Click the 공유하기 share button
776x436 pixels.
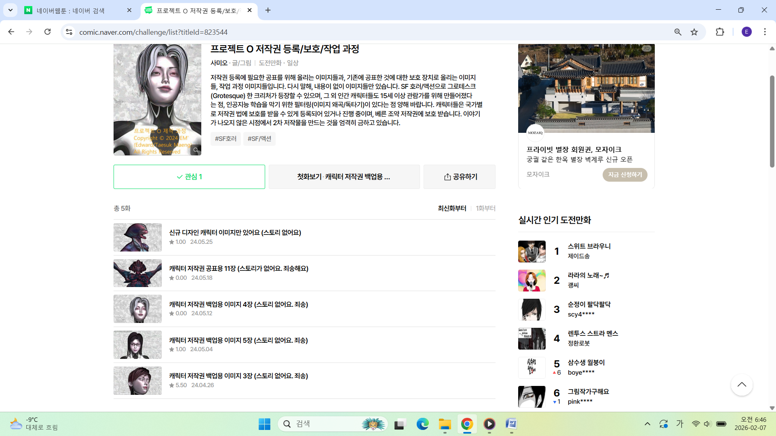(x=460, y=177)
